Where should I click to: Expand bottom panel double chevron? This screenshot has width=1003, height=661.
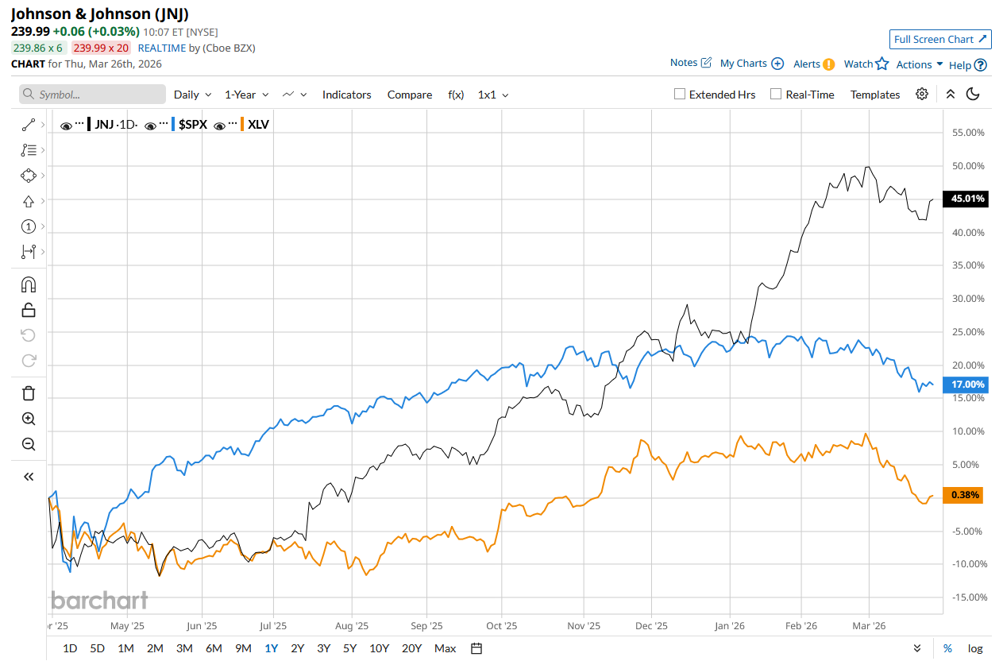click(917, 648)
